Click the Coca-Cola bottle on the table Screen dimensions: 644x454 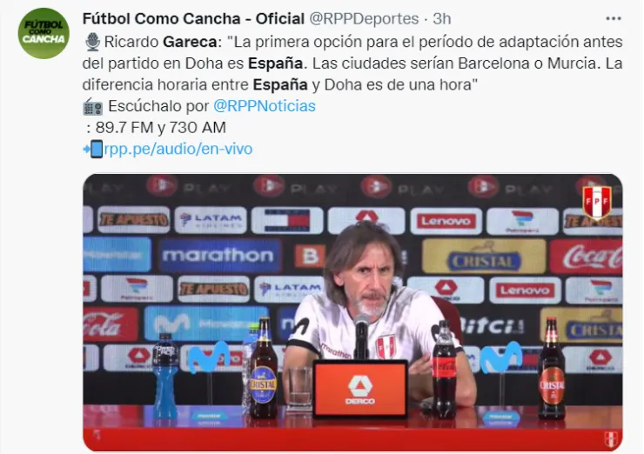pos(444,368)
